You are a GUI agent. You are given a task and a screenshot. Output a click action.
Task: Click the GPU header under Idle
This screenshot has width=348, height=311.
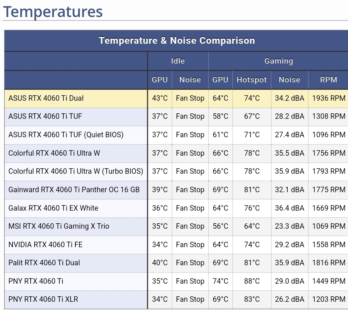[x=160, y=80]
